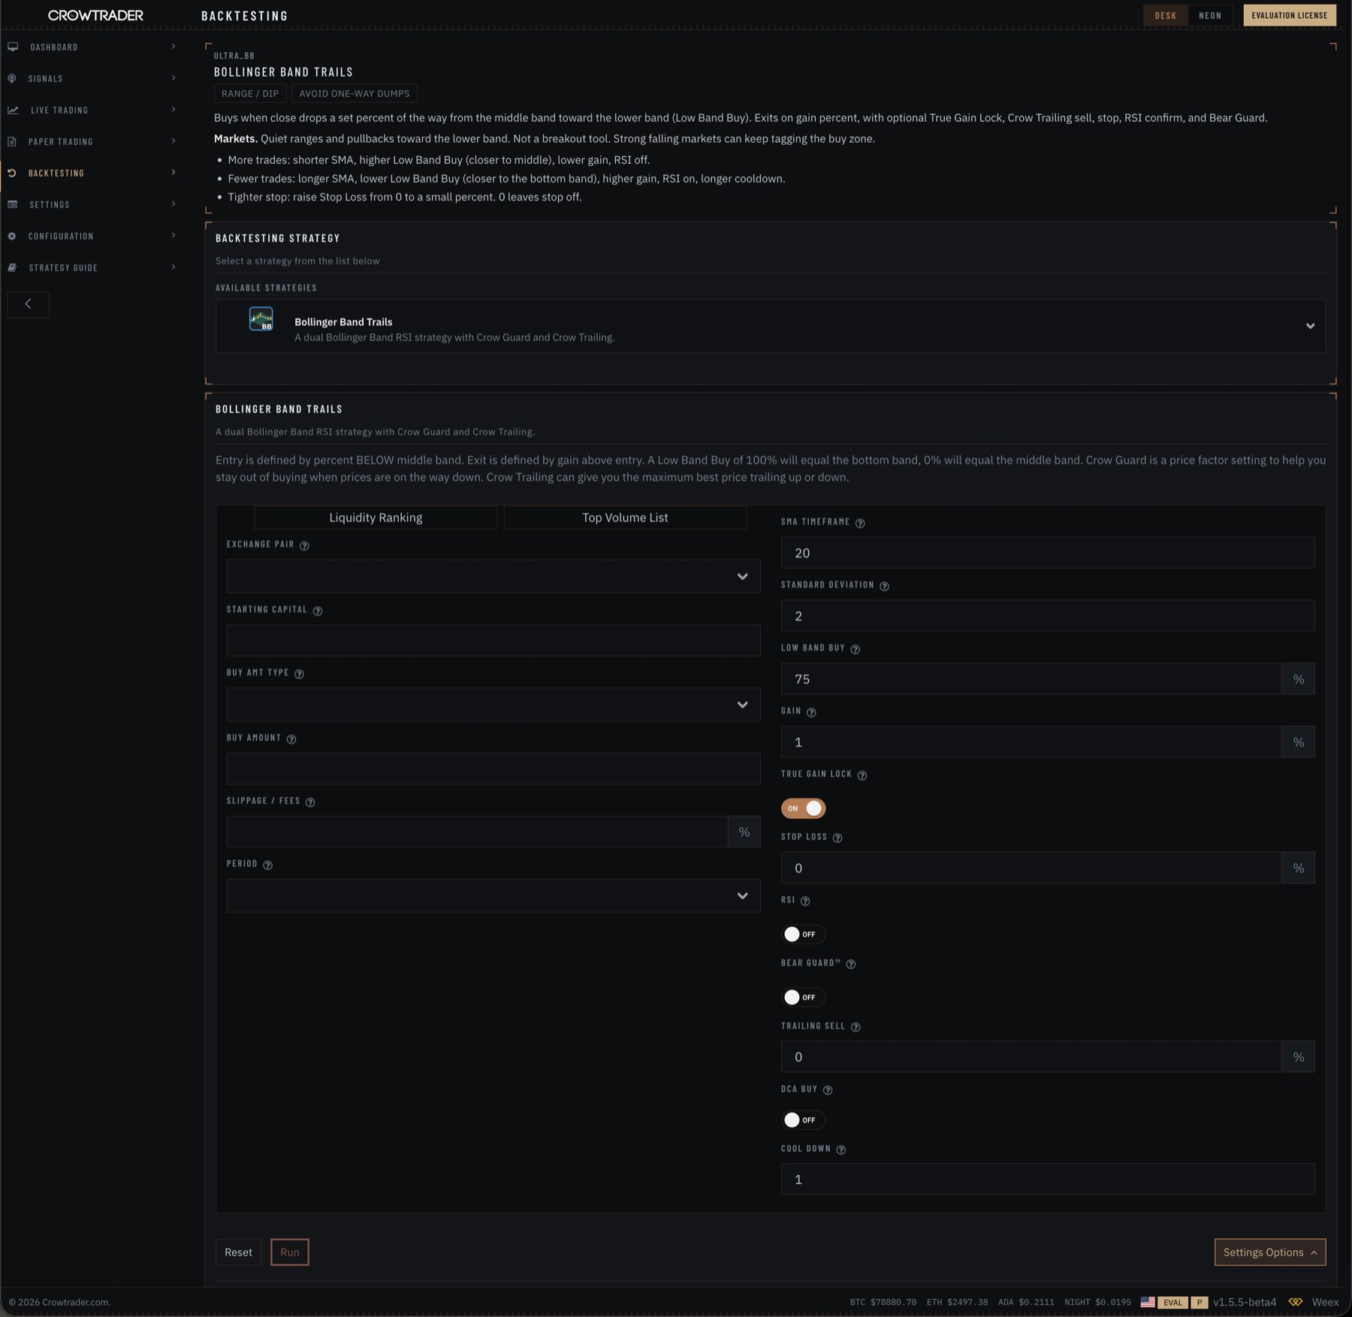Open the Paper Trading menu item
The height and width of the screenshot is (1317, 1352).
tap(92, 141)
